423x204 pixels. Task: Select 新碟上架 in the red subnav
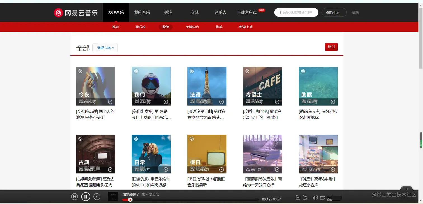pos(246,27)
